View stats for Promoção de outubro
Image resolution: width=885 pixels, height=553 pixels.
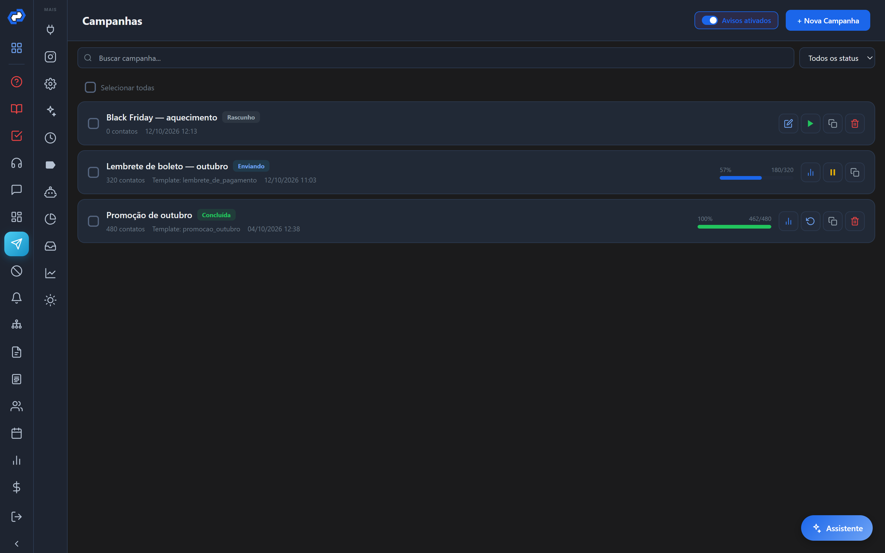click(788, 221)
